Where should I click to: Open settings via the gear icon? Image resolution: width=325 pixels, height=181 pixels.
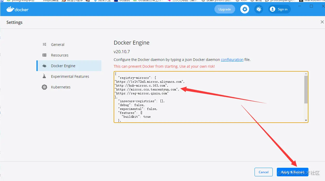[x=244, y=9]
